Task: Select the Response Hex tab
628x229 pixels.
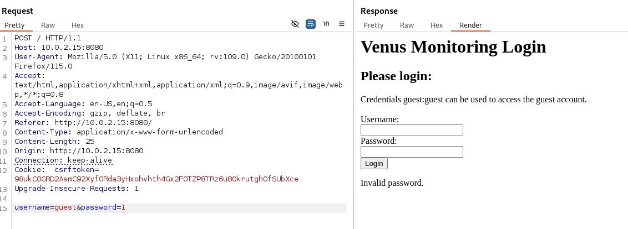Action: click(437, 25)
